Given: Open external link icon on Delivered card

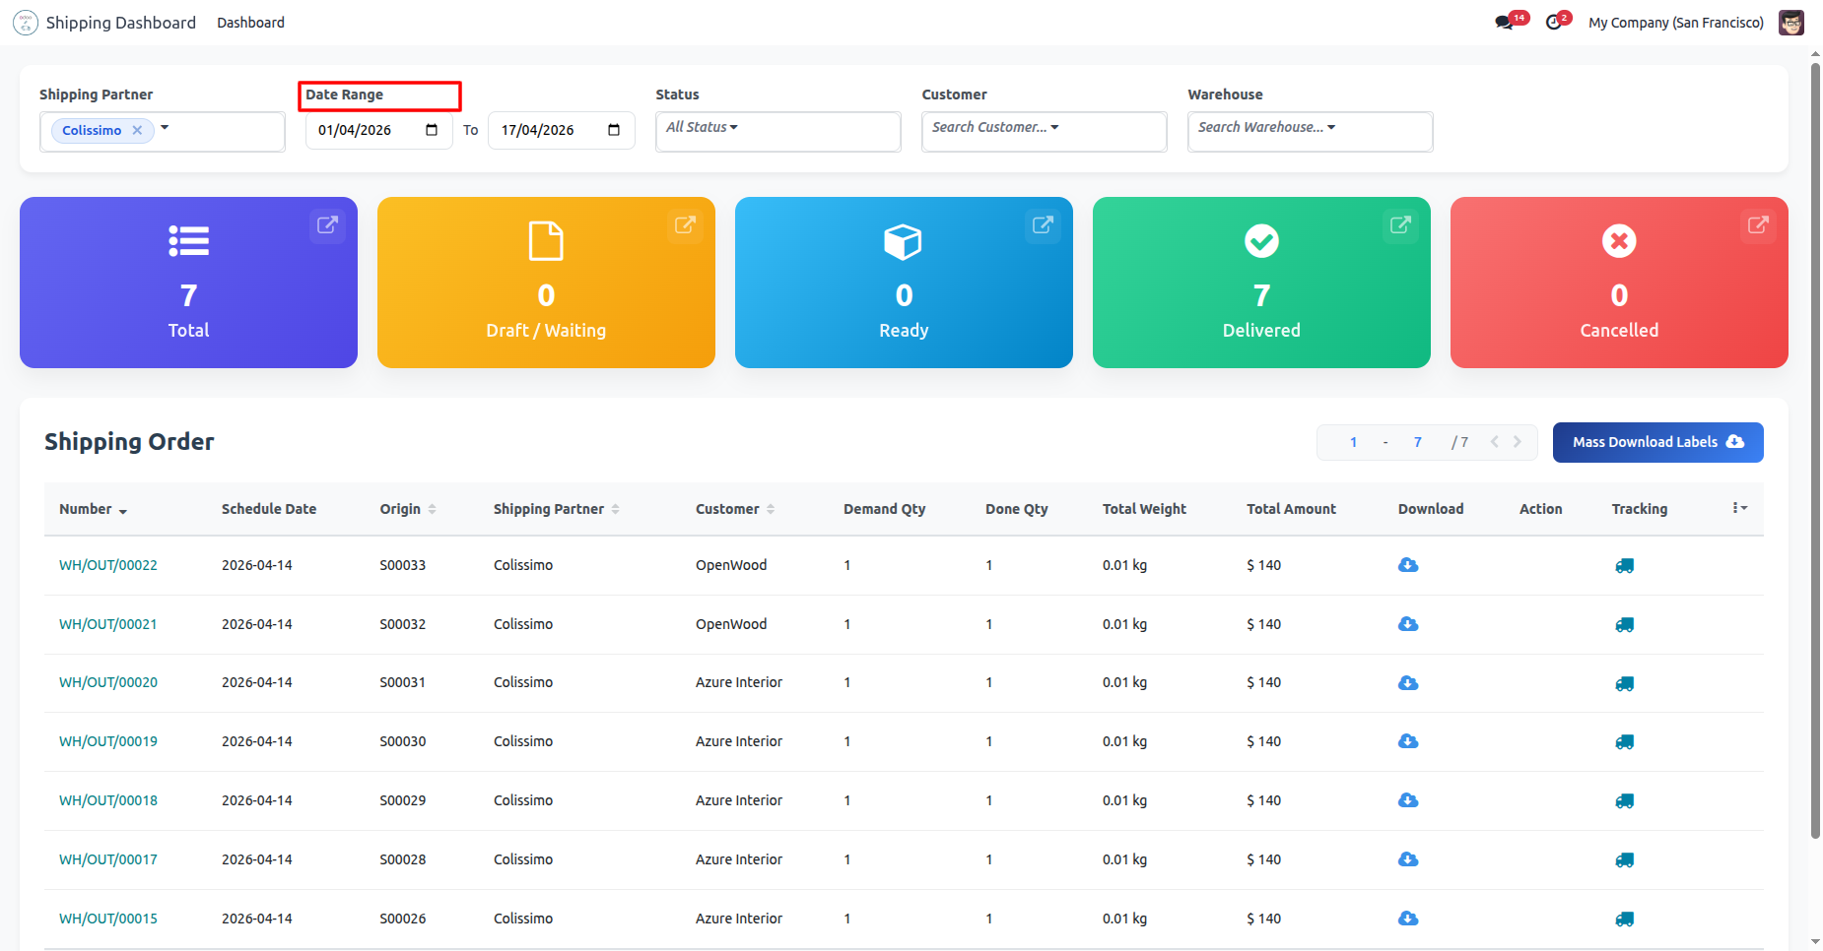Looking at the screenshot, I should pos(1399,225).
